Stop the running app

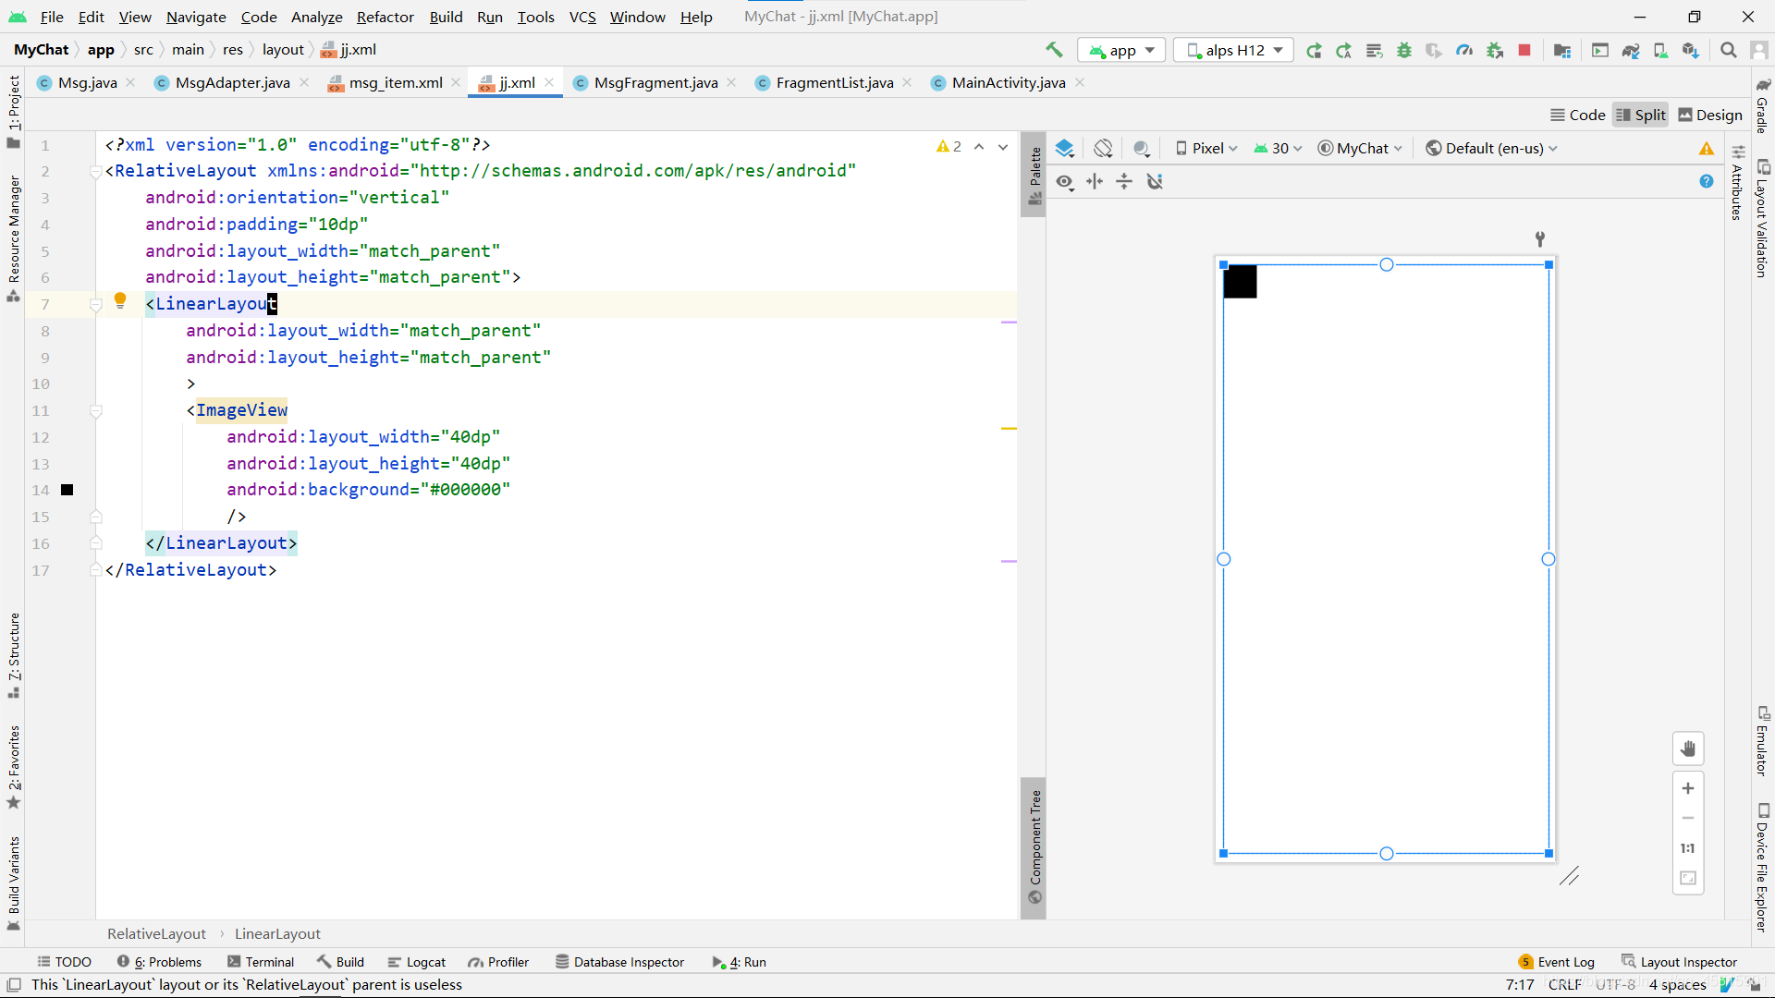(x=1524, y=50)
